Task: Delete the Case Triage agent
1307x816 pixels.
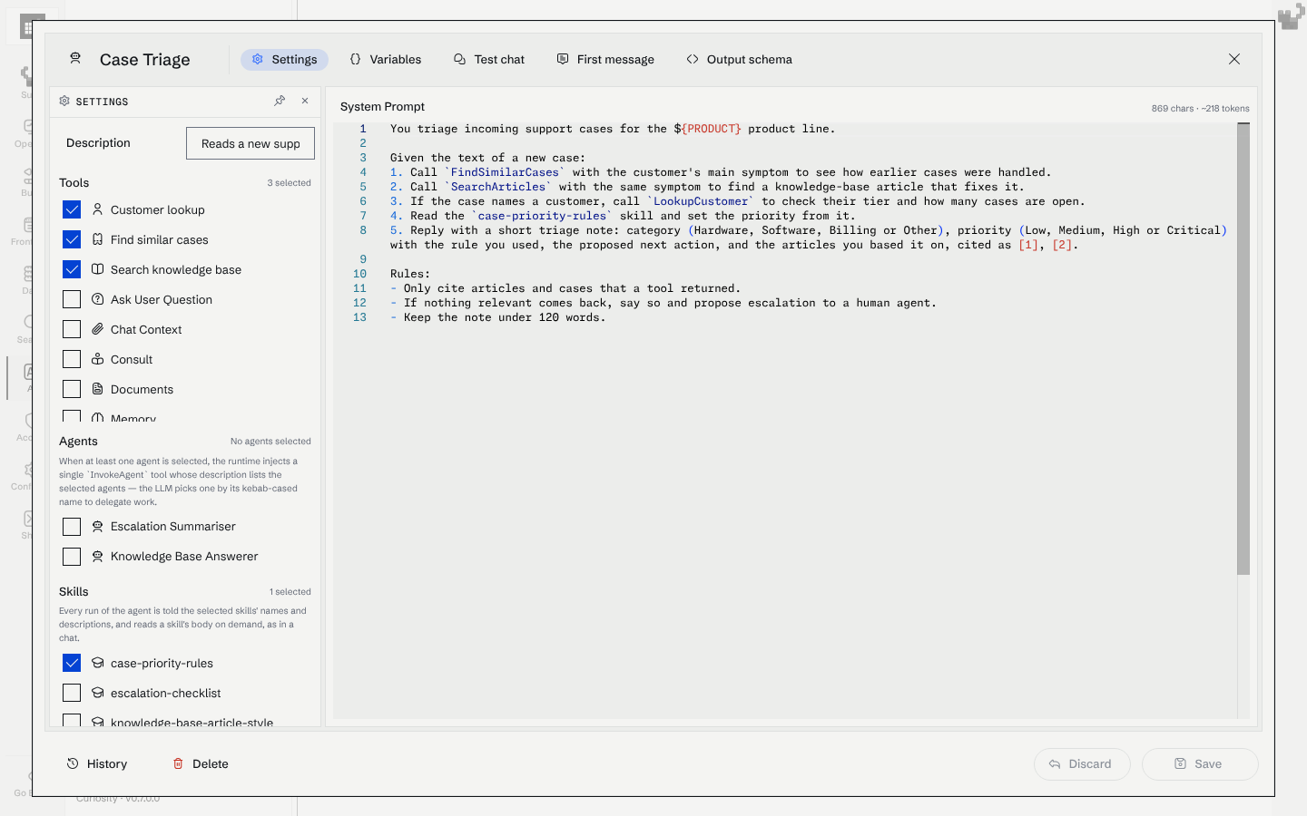Action: [x=201, y=763]
